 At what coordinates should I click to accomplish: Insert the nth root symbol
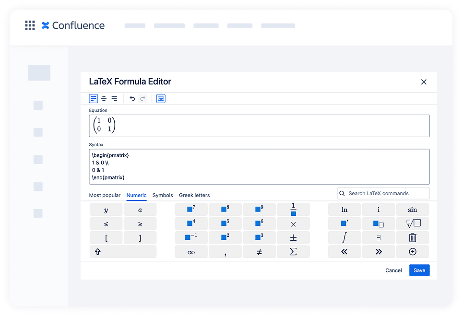tap(412, 223)
